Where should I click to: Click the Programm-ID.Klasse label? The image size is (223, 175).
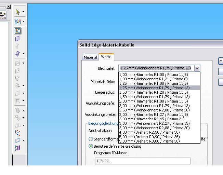tap(111, 153)
